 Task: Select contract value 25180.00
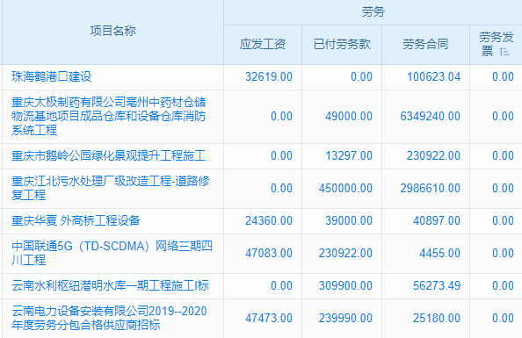pyautogui.click(x=437, y=318)
